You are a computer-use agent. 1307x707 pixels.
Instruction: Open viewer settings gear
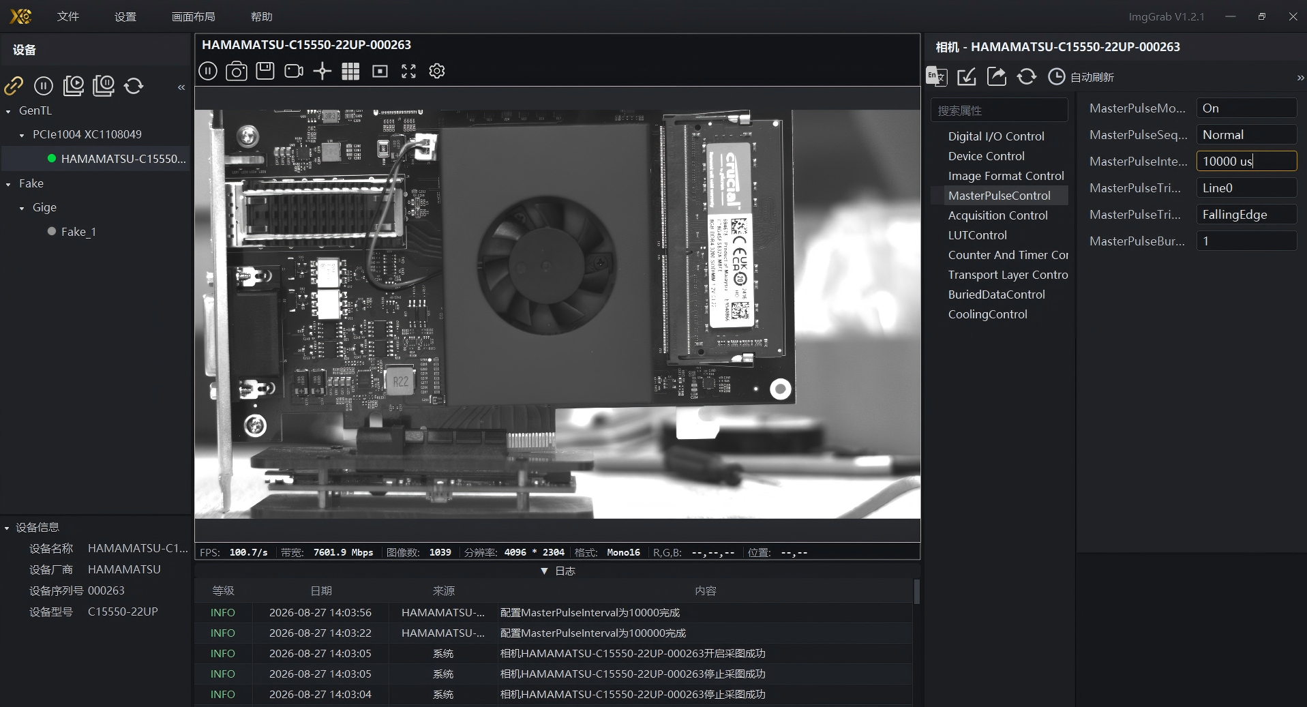[437, 71]
